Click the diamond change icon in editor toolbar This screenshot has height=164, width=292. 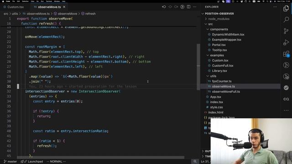pos(170,7)
